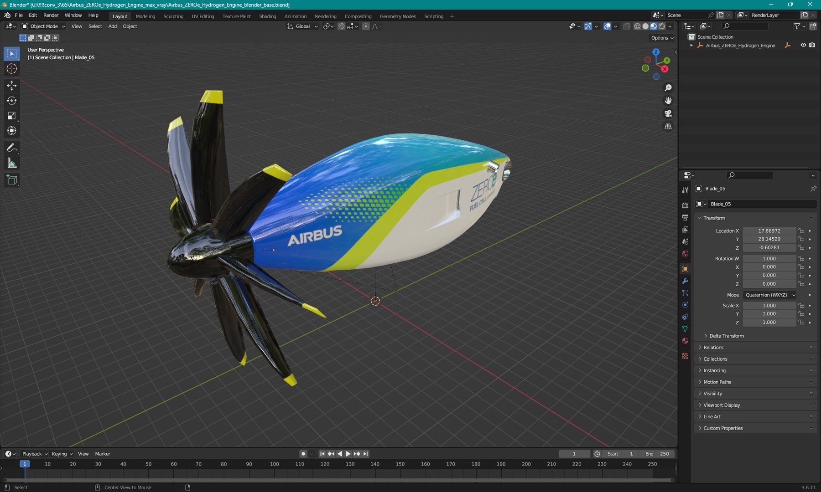
Task: Jump to the timeline start frame
Action: 322,454
